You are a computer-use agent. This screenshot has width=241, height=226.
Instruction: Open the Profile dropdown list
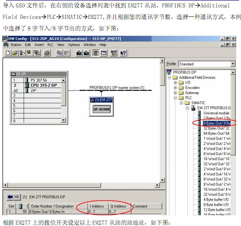(x=233, y=64)
